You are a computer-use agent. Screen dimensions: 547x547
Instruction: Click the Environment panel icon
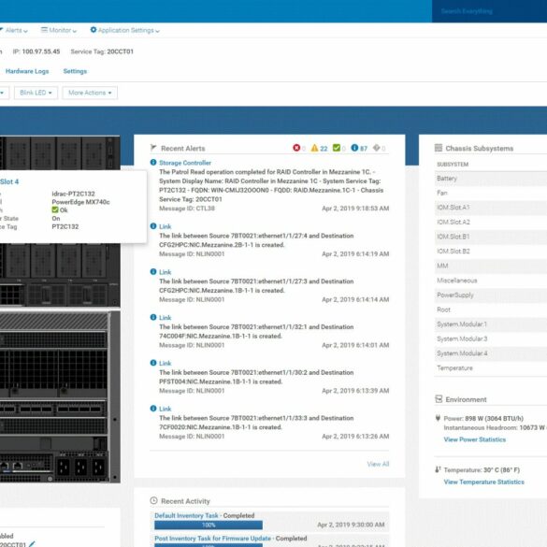click(x=439, y=398)
